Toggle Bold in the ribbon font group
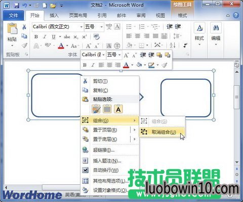 click(x=36, y=37)
